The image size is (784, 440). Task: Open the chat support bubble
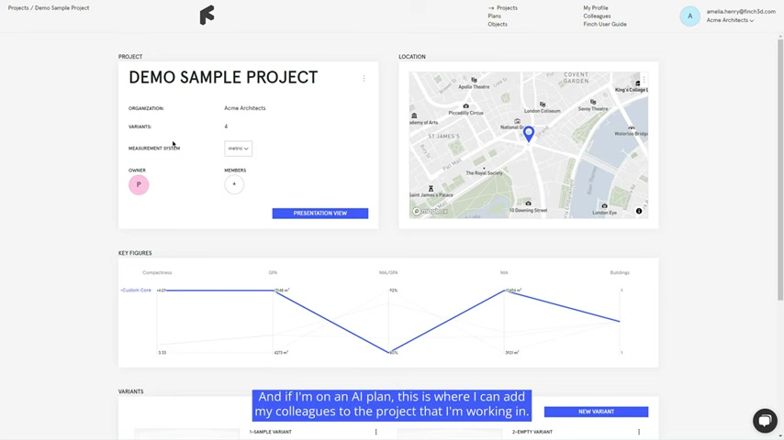click(765, 421)
